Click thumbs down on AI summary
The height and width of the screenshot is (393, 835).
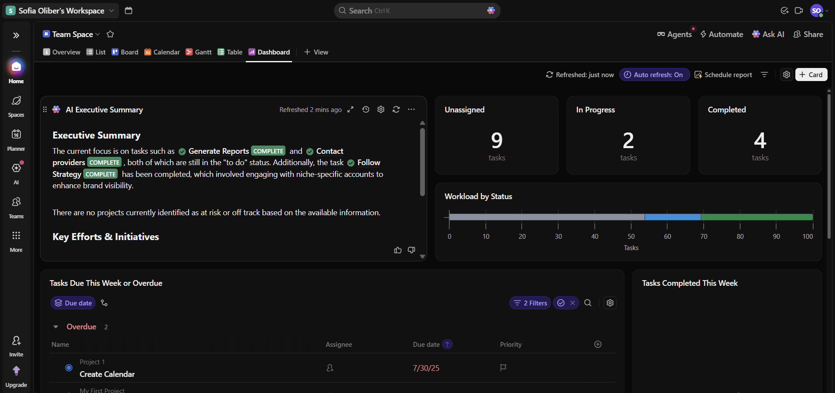(x=411, y=250)
